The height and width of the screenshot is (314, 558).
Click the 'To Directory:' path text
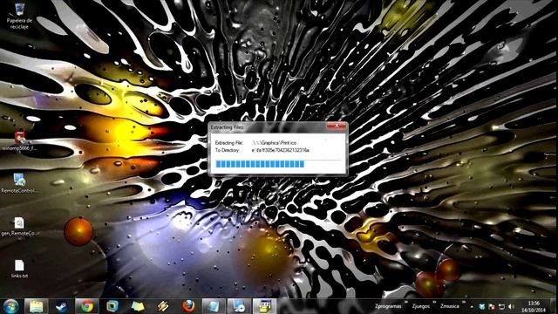(x=281, y=150)
